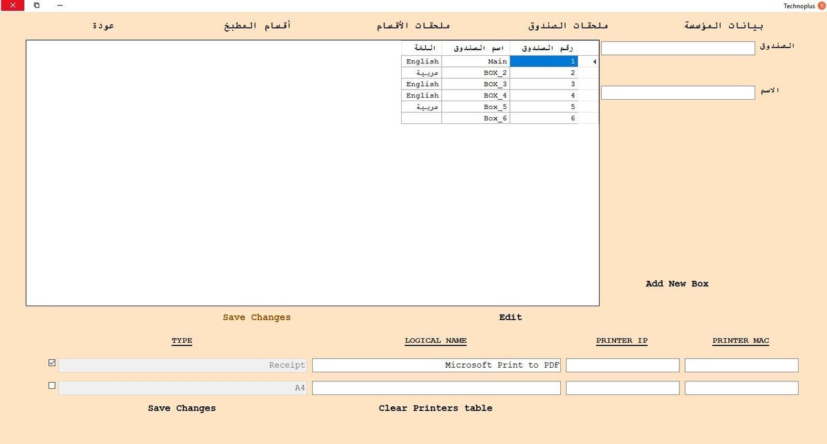The height and width of the screenshot is (444, 827).
Task: Click inside the الصندوق input field
Action: (x=677, y=47)
